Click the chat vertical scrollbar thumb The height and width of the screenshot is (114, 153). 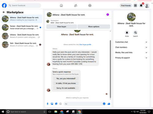tap(110, 69)
